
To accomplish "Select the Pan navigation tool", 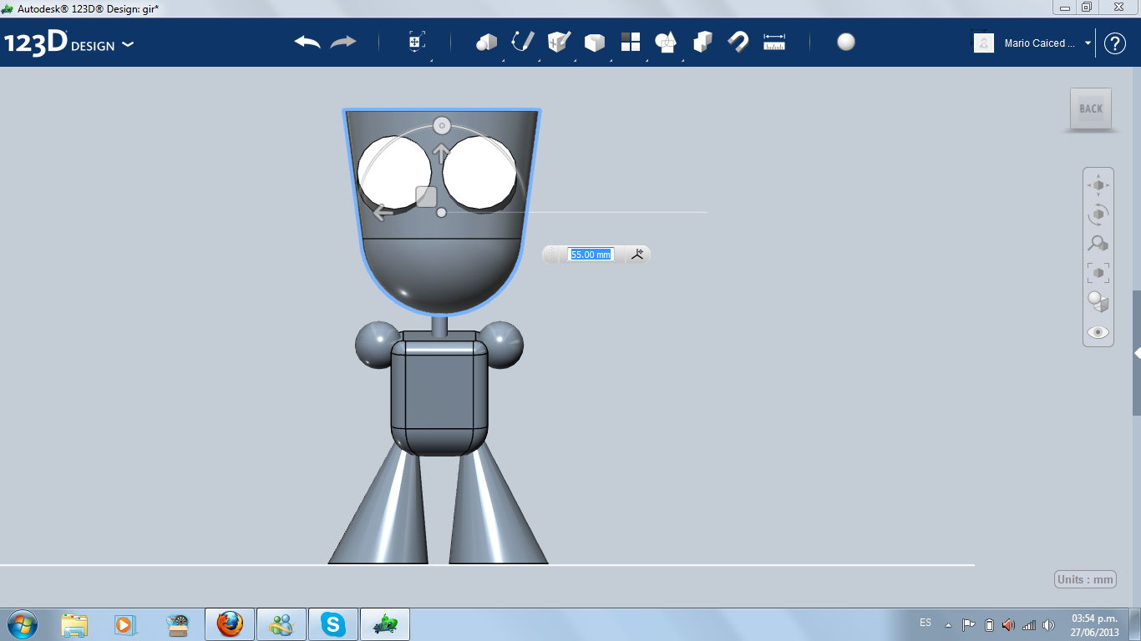I will pyautogui.click(x=1098, y=184).
